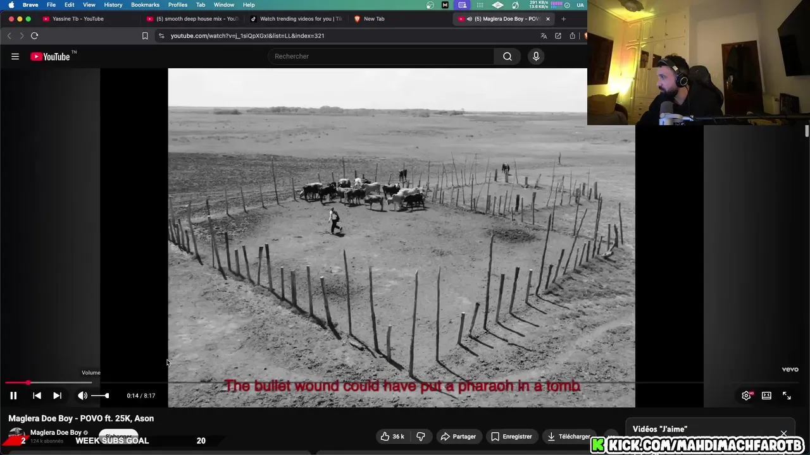Click the M icon in the macOS menu bar
Image resolution: width=810 pixels, height=455 pixels.
(445, 5)
